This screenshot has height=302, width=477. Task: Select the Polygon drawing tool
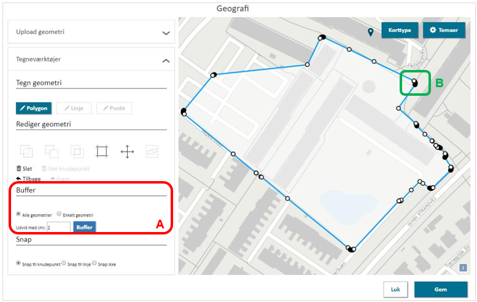34,108
